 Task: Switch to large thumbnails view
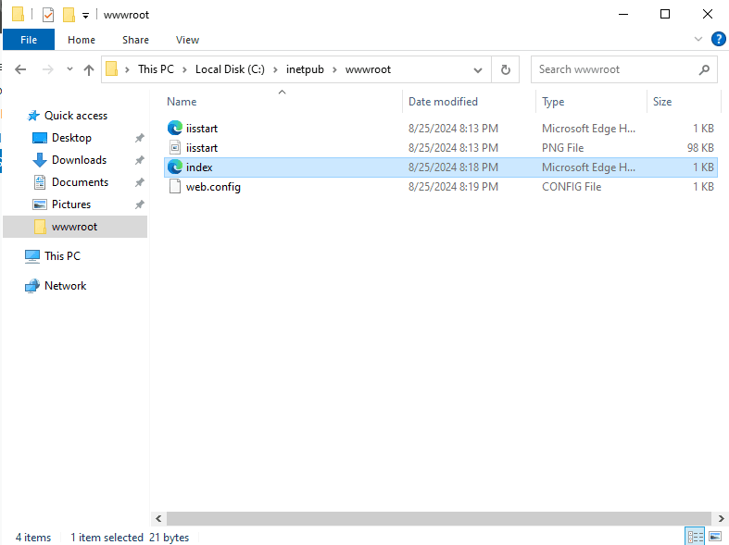pyautogui.click(x=714, y=537)
